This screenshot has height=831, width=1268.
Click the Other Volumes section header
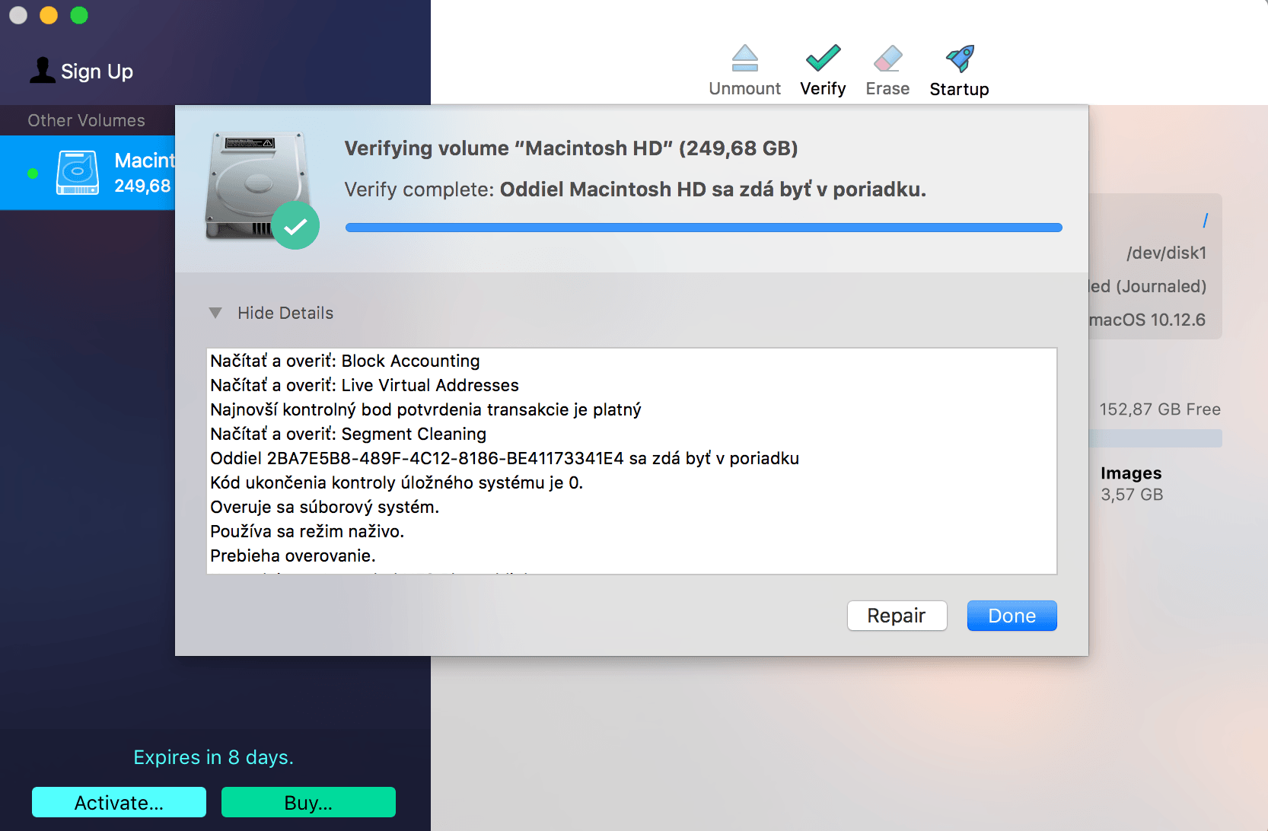(86, 120)
